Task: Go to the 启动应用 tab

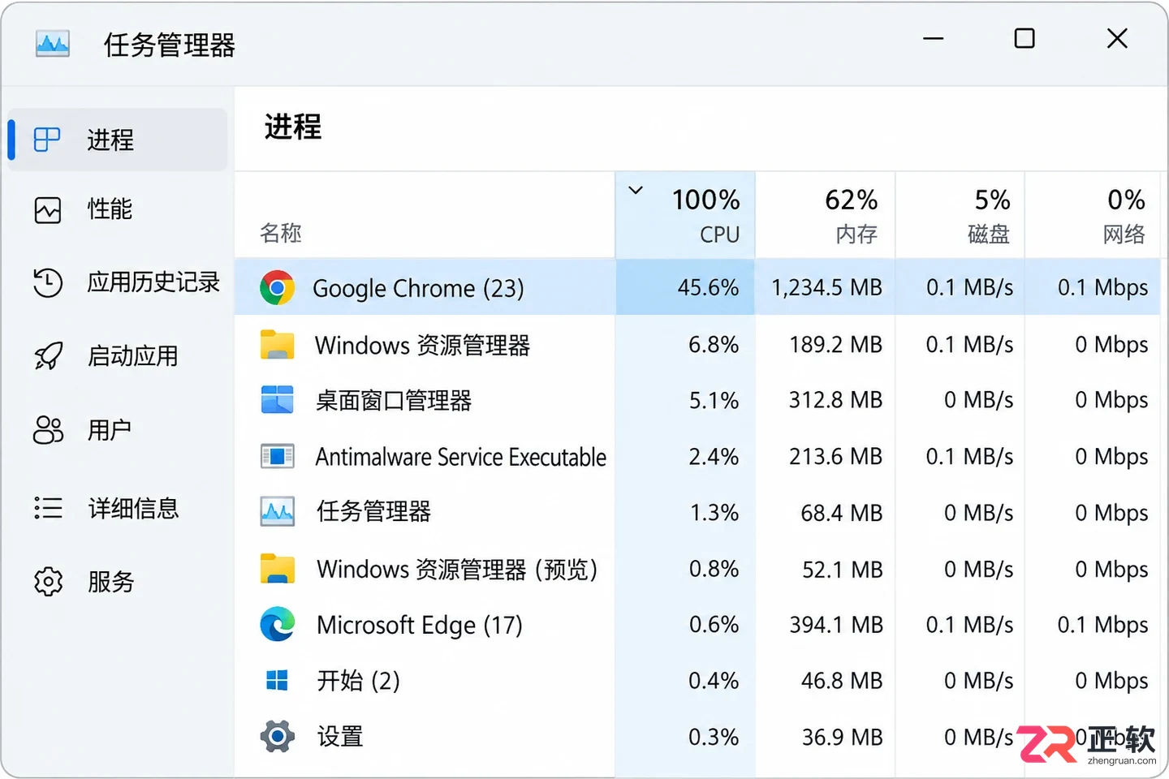Action: tap(118, 355)
